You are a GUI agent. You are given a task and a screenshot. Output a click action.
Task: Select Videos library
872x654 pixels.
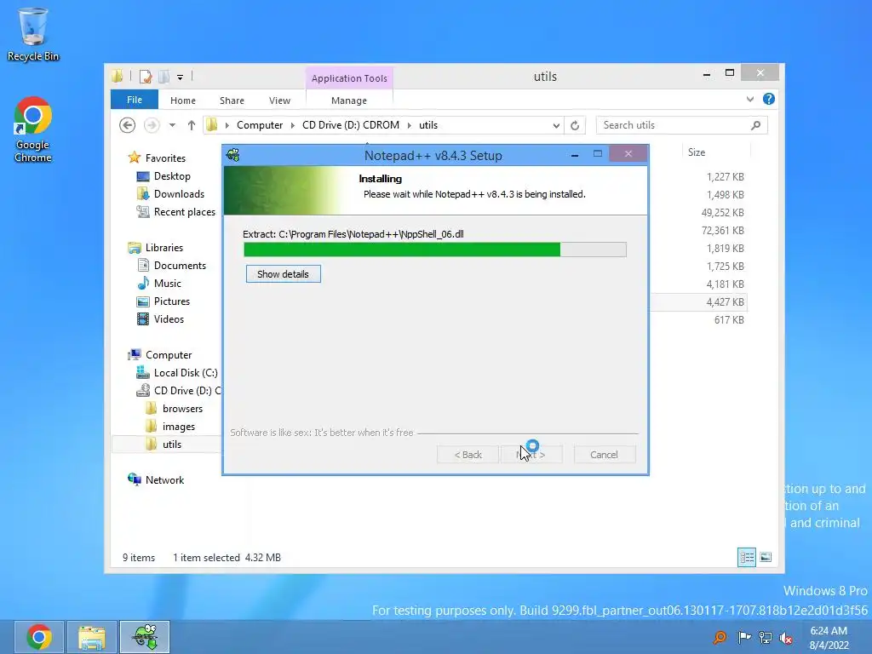169,319
